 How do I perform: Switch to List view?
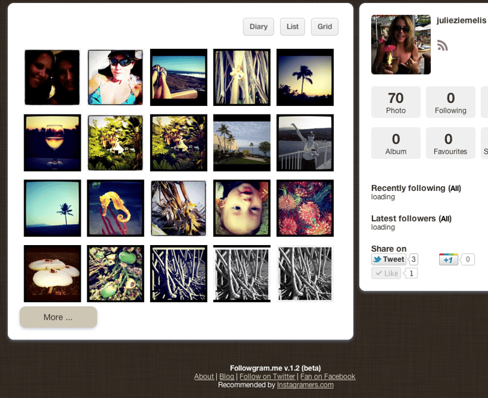coord(293,26)
